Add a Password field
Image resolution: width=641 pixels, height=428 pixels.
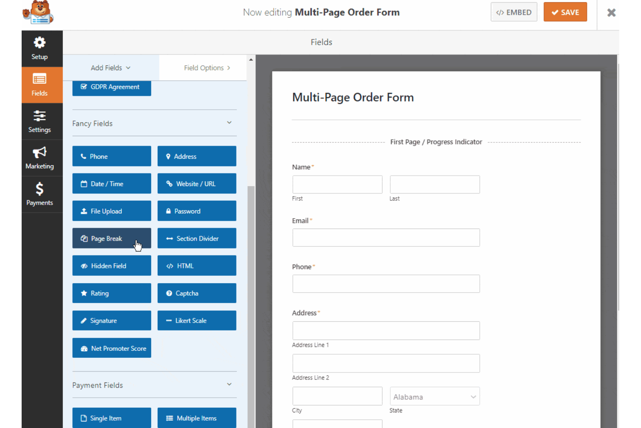tap(197, 211)
